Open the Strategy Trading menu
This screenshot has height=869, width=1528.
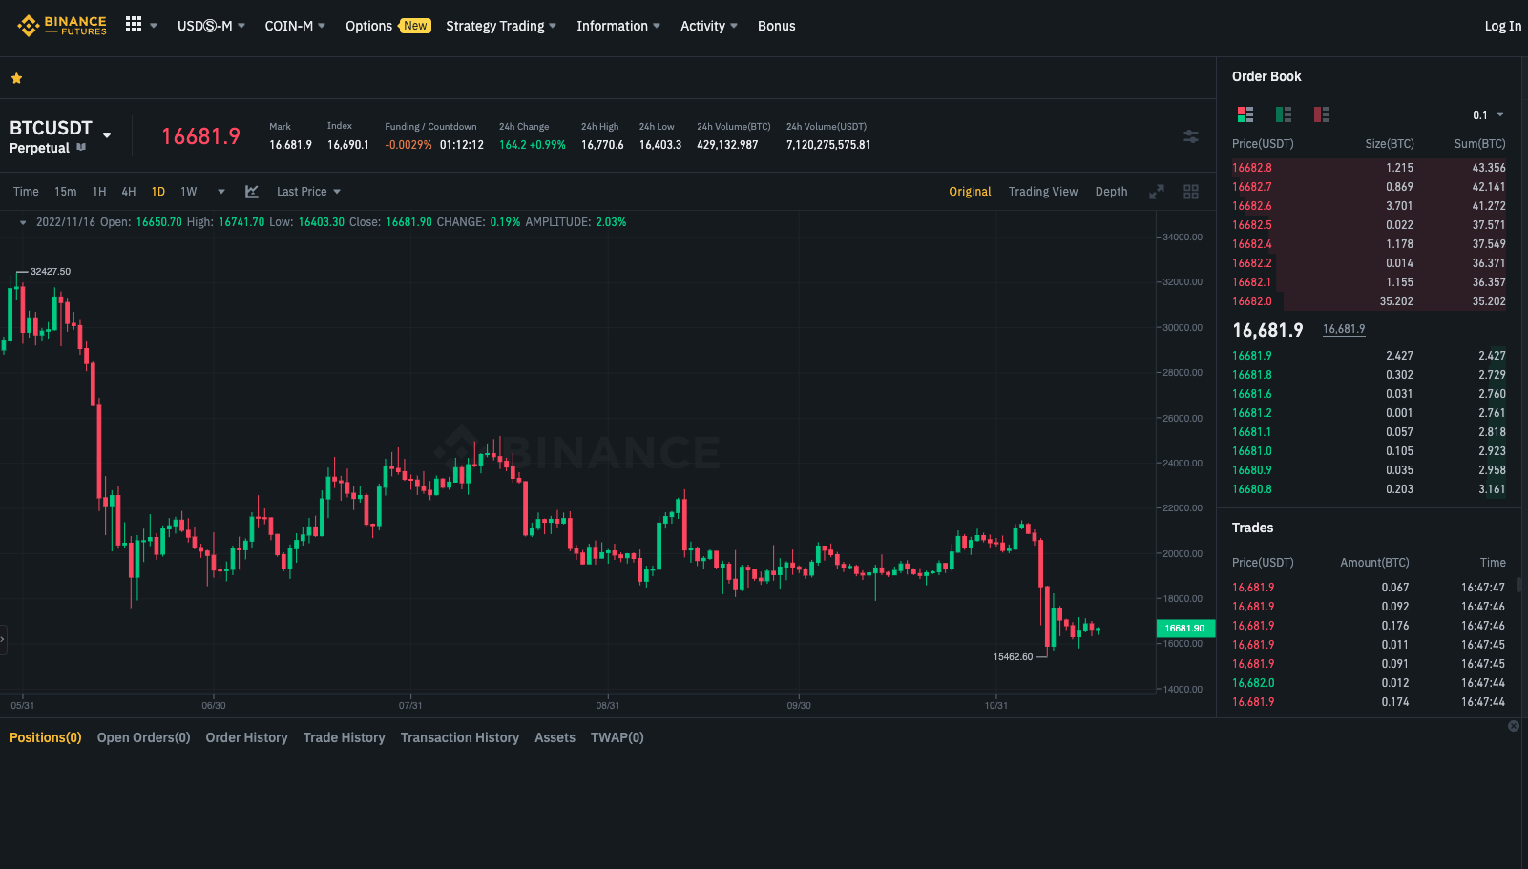(500, 26)
